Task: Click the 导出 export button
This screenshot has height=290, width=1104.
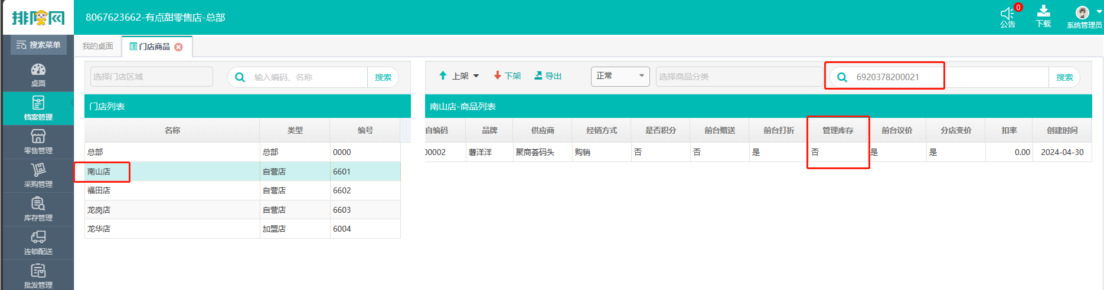Action: (548, 76)
